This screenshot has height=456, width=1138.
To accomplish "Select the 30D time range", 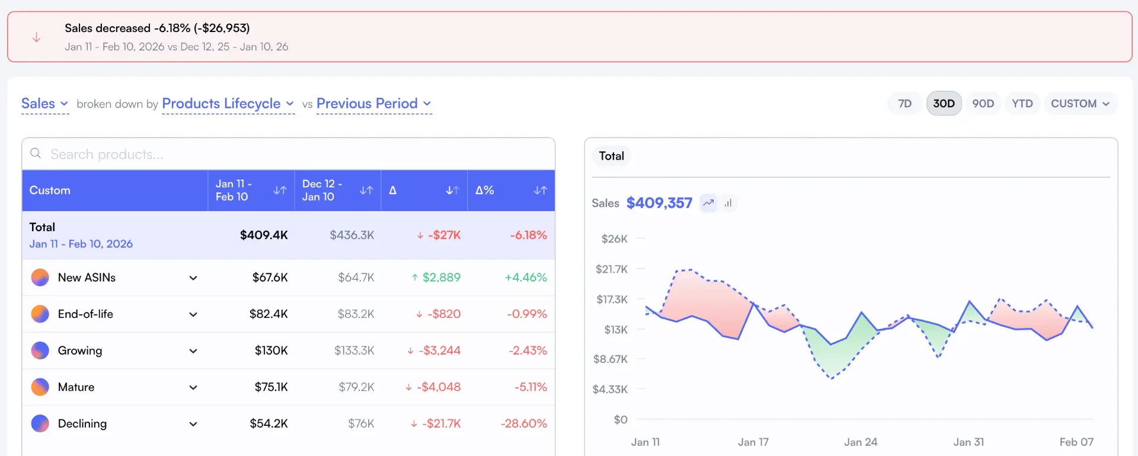I will click(x=944, y=104).
